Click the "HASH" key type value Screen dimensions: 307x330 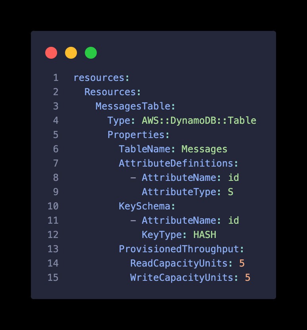204,235
